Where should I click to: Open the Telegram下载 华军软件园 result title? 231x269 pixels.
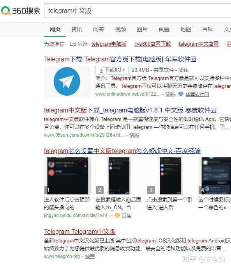pos(120,59)
